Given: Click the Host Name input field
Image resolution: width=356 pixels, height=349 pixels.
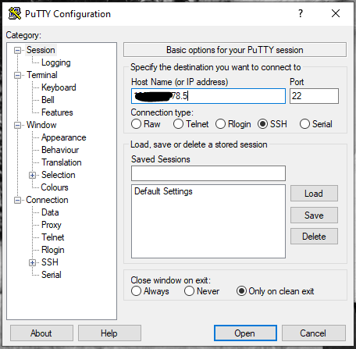Looking at the screenshot, I should [x=208, y=96].
